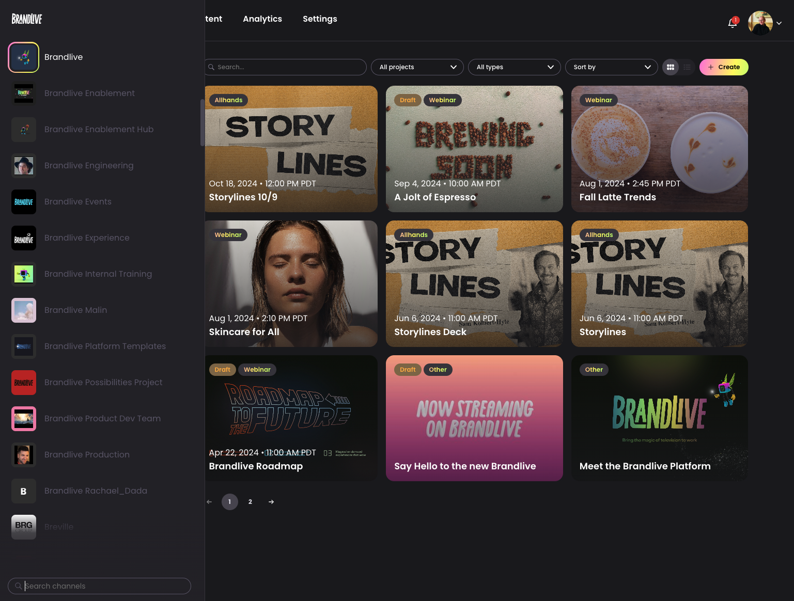This screenshot has height=601, width=794.
Task: Open the Skincare for All thumbnail
Action: point(291,283)
